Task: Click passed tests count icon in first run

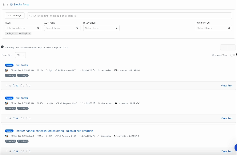Action: [14, 85]
